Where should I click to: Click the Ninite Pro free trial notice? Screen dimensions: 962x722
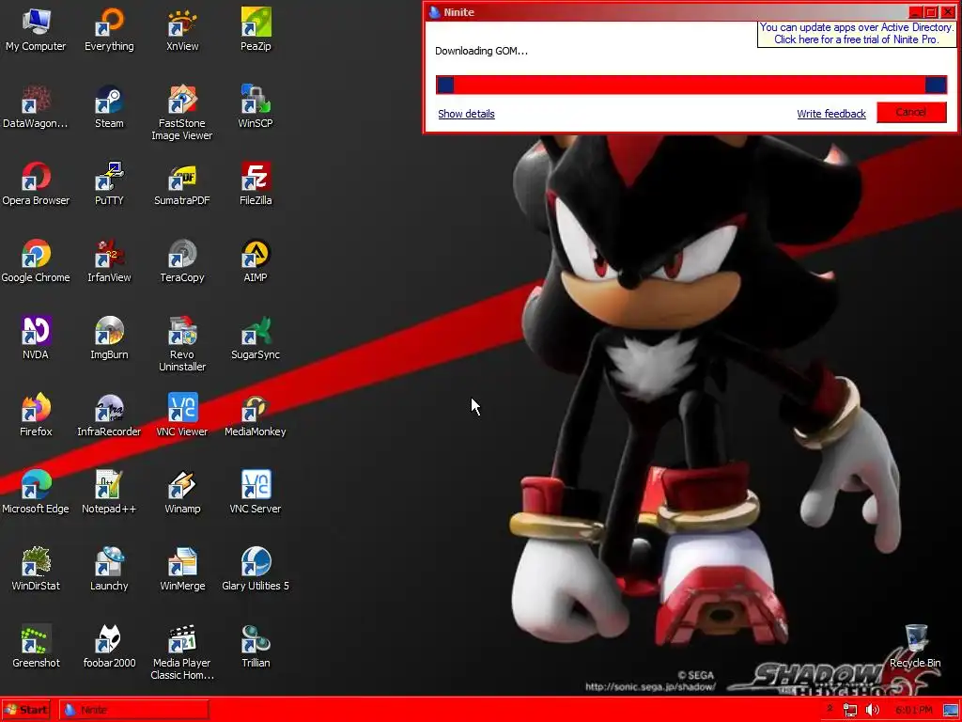857,33
